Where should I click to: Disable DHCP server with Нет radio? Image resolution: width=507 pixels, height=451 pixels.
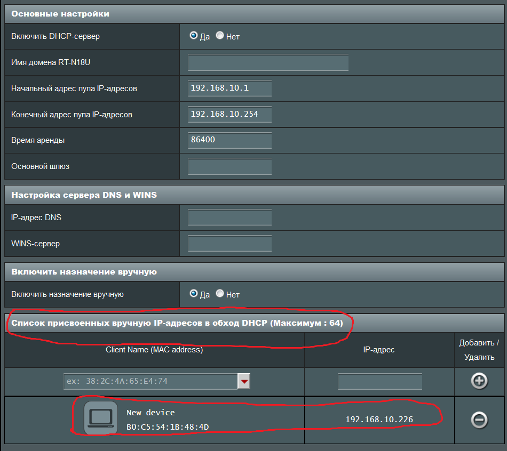pos(220,36)
